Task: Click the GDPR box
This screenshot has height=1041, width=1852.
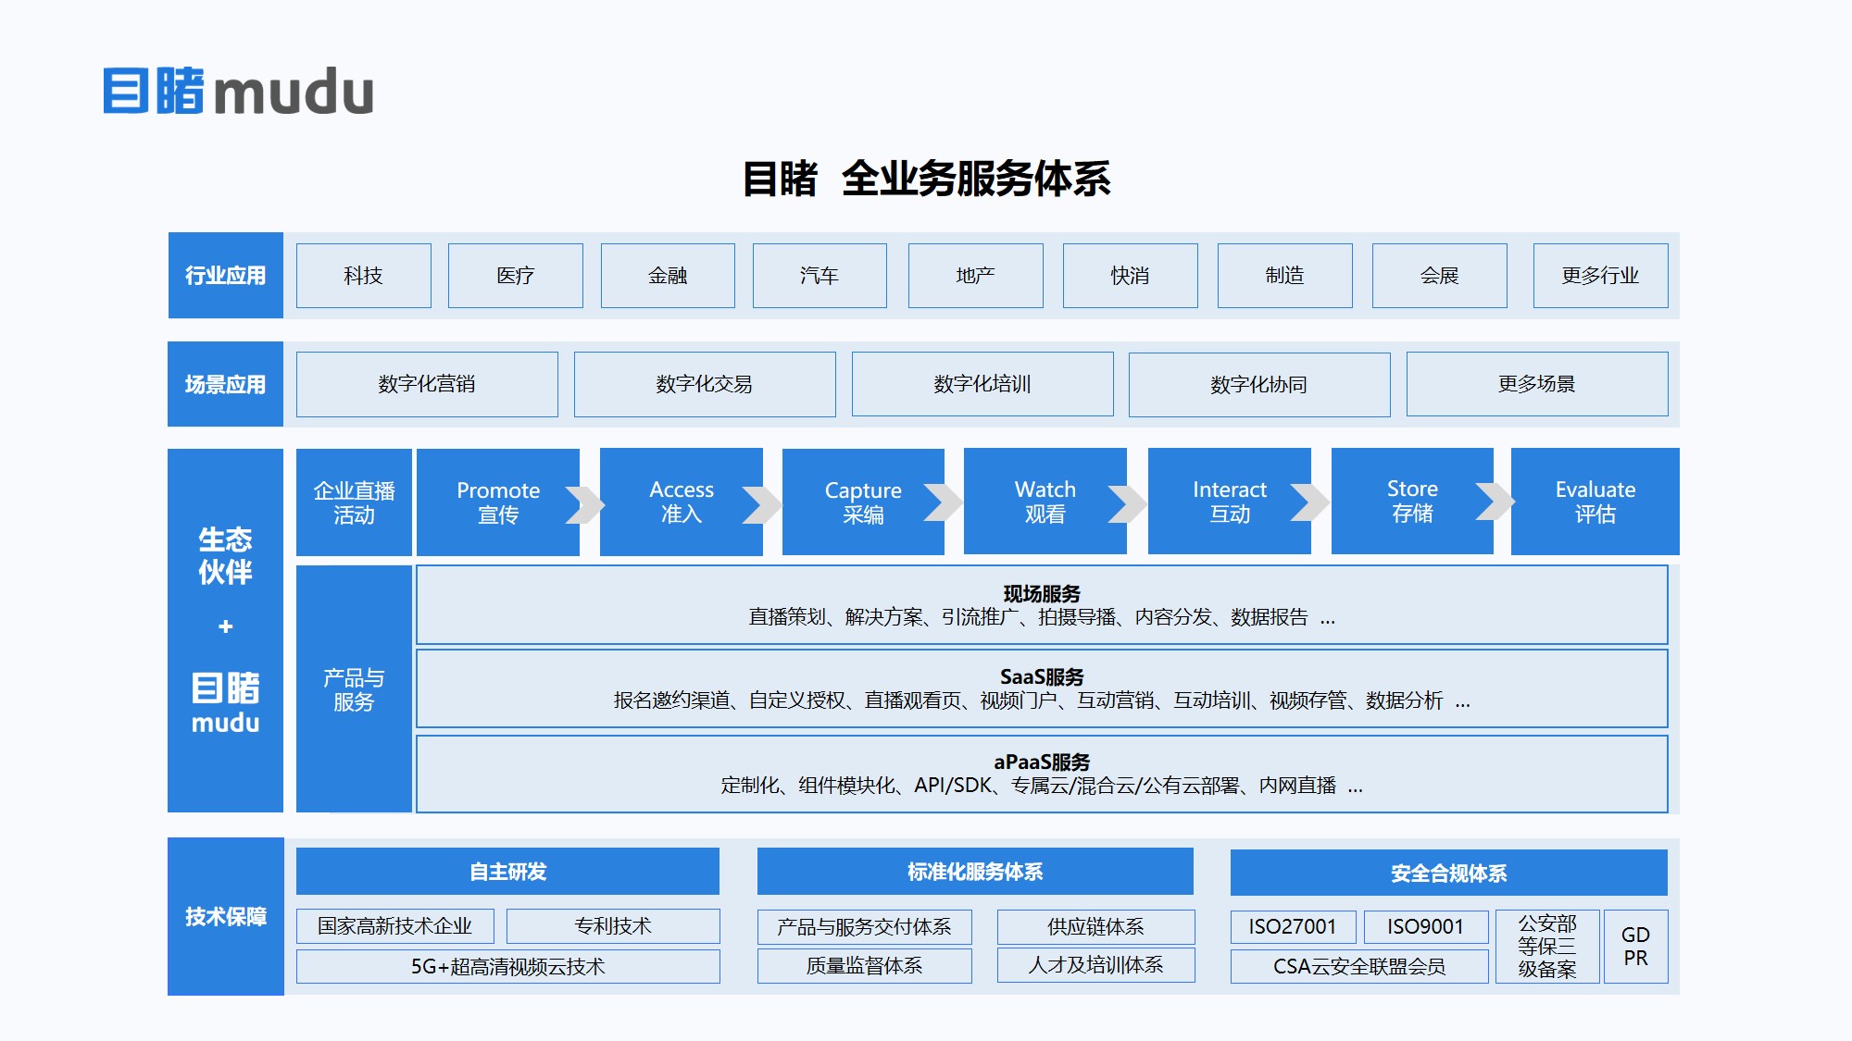Action: [1635, 947]
